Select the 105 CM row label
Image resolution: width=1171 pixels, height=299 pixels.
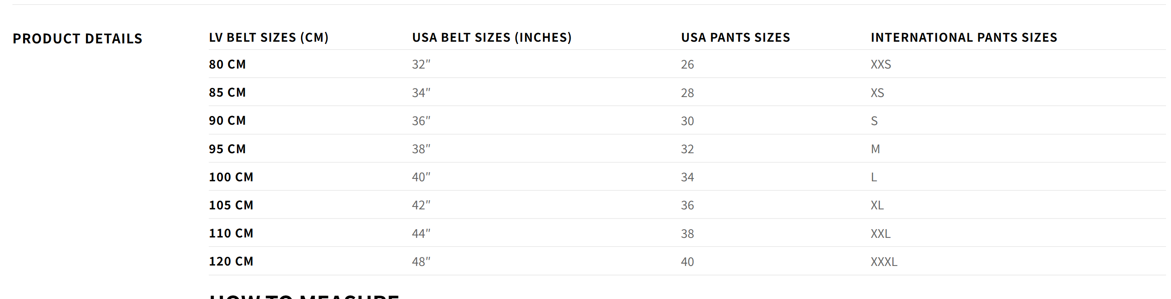(230, 205)
